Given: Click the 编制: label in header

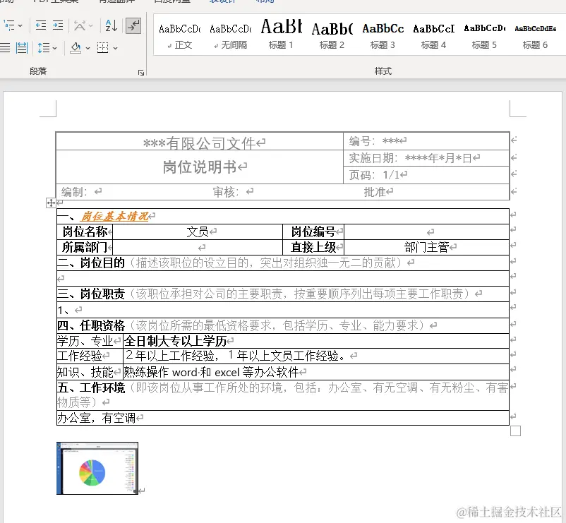Looking at the screenshot, I should click(x=74, y=192).
